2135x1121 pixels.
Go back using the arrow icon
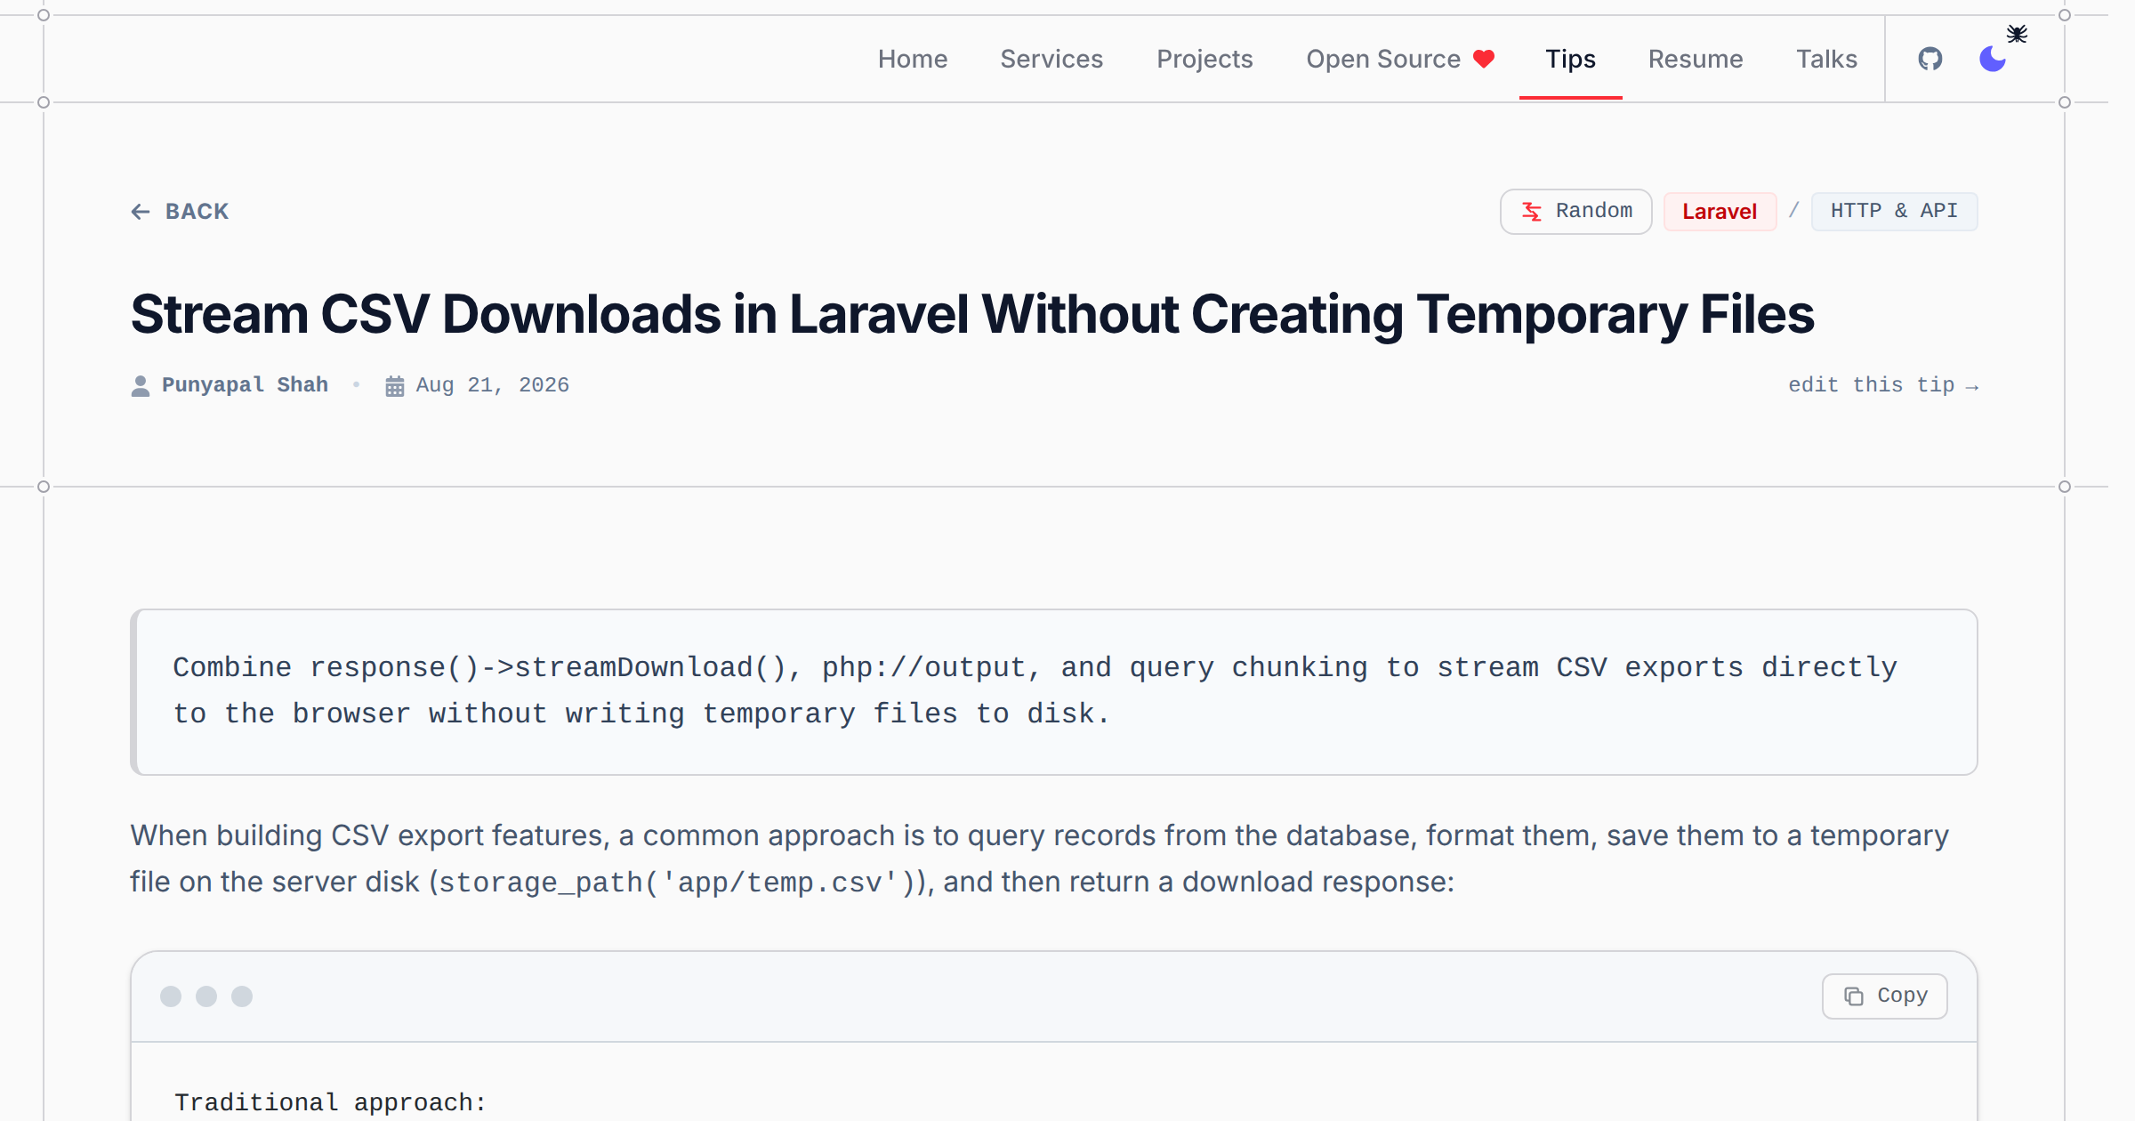pyautogui.click(x=141, y=212)
